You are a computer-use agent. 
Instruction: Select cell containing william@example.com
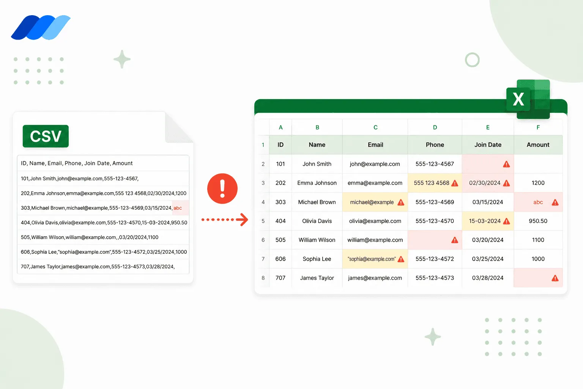(x=375, y=240)
